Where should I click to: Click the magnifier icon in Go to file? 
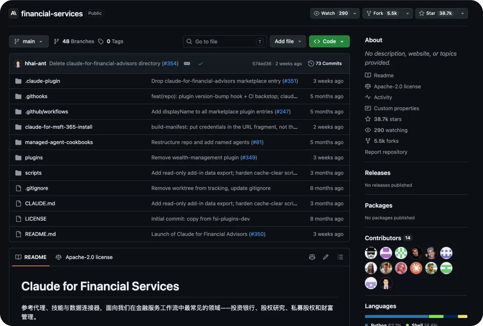point(189,42)
